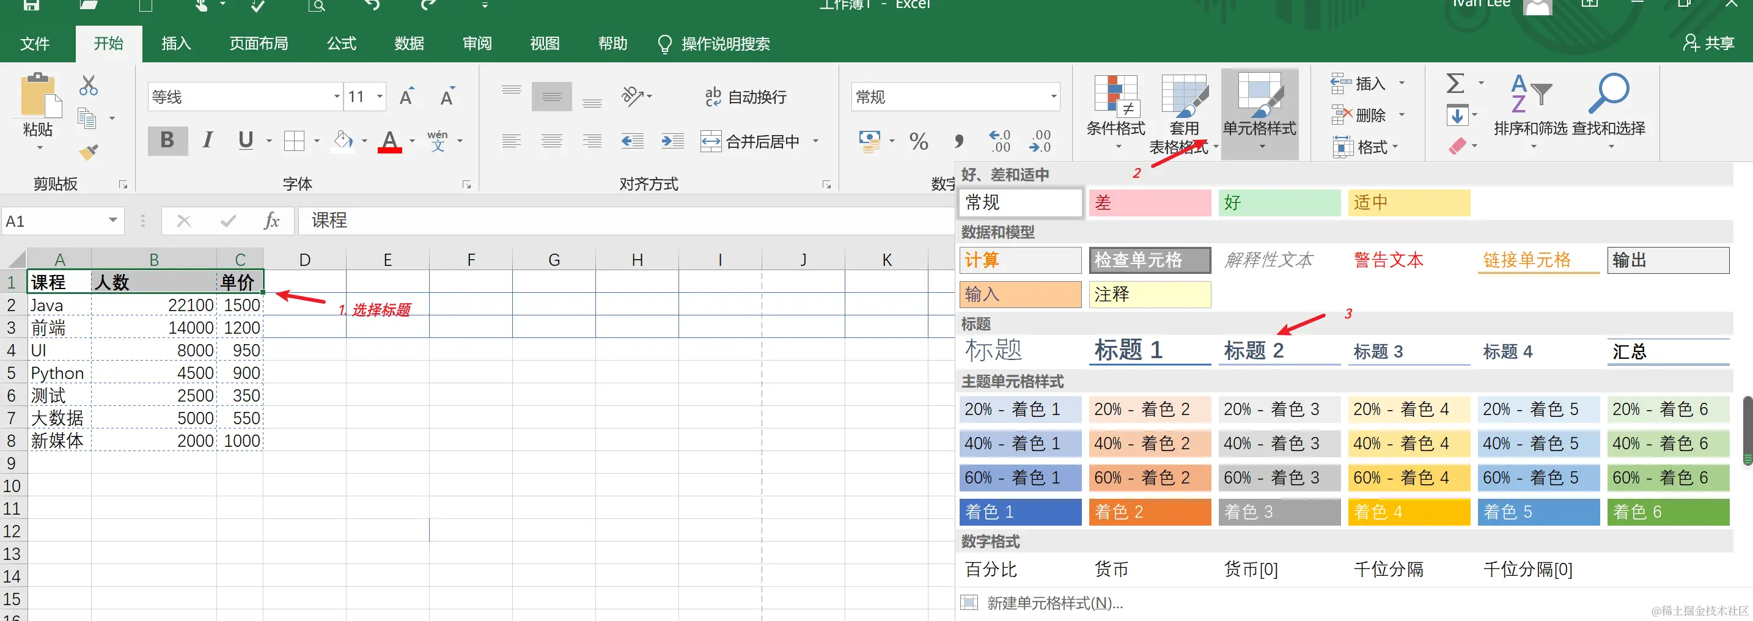Open the Sort & Filter (排序和筛选) dropdown
Image resolution: width=1753 pixels, height=621 pixels.
(1531, 113)
